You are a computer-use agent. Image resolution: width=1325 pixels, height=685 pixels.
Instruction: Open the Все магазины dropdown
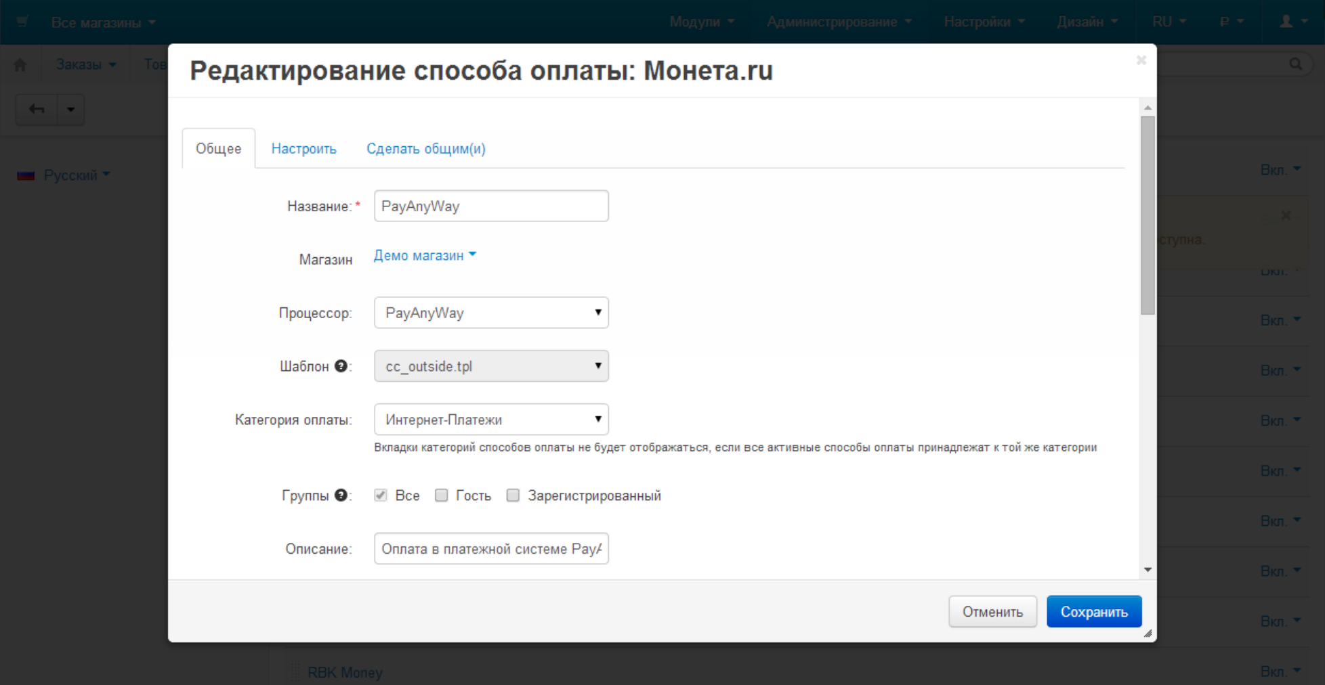click(103, 22)
